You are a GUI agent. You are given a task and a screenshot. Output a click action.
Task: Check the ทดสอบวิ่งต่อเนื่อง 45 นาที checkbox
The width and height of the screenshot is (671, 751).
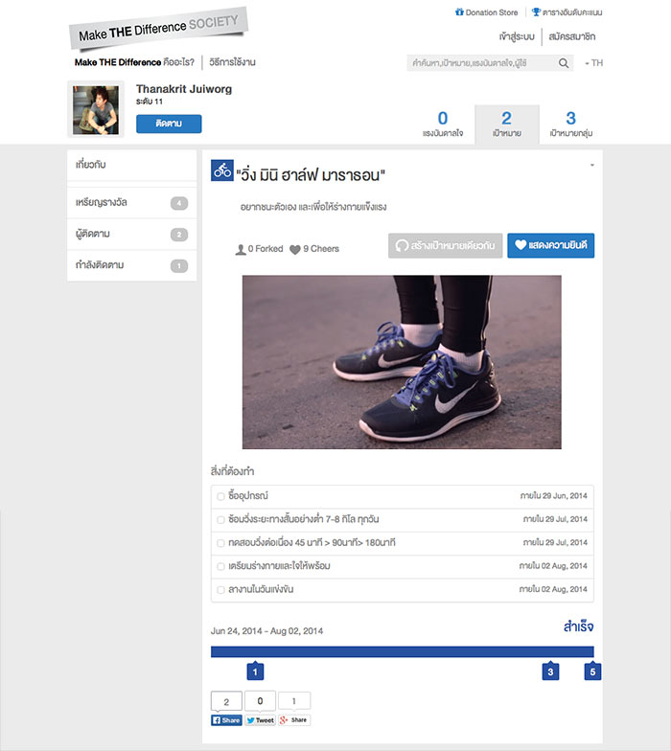tap(220, 543)
